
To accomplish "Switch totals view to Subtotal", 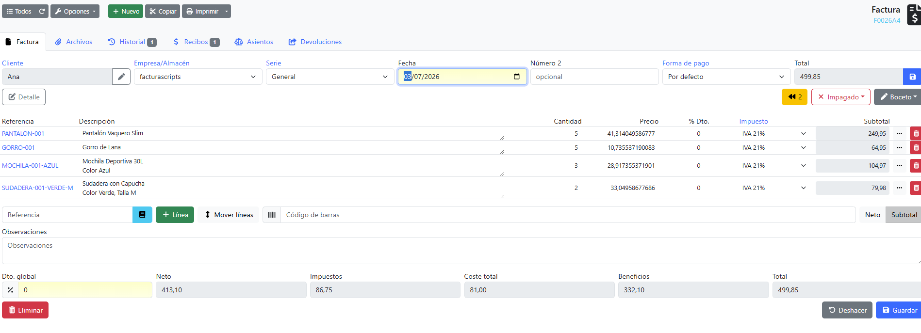I will pos(904,215).
